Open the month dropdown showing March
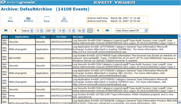 click(x=27, y=31)
